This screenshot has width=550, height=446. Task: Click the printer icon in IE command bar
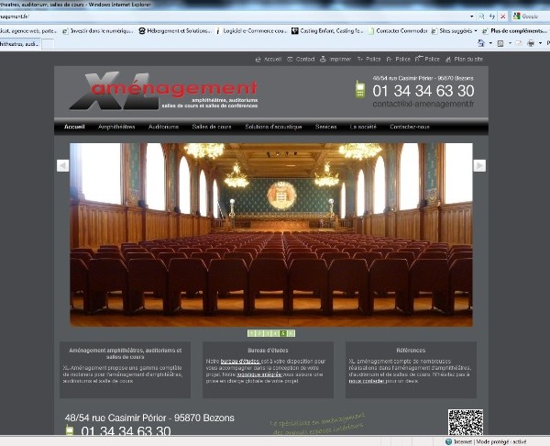[x=531, y=43]
